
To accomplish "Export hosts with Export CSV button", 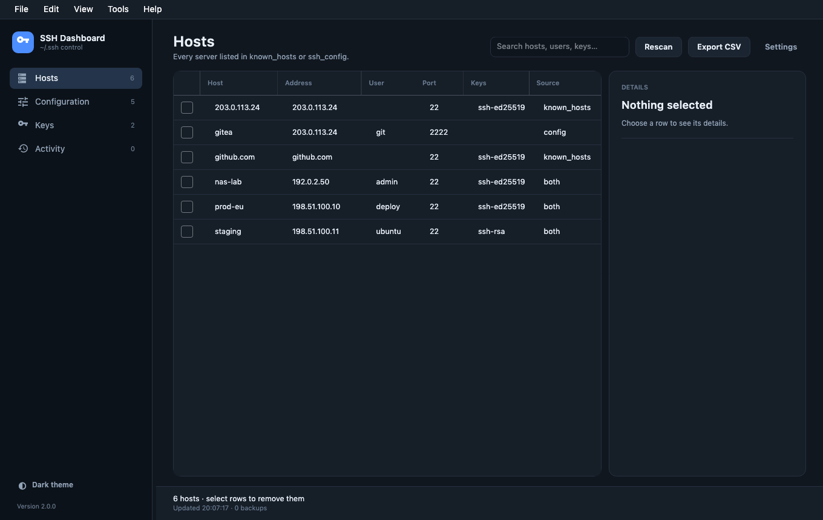I will (719, 47).
